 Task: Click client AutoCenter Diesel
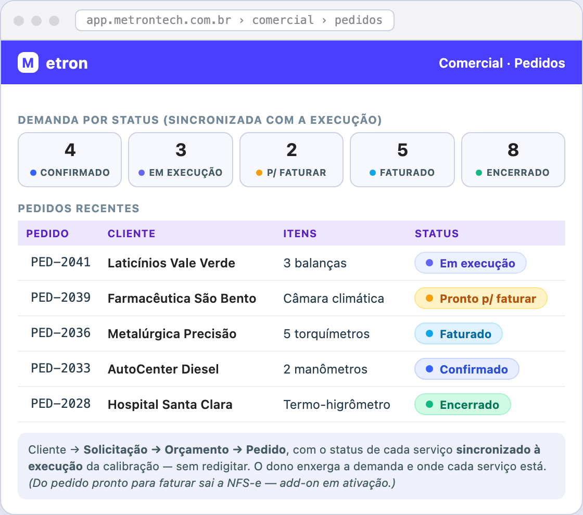(x=163, y=369)
